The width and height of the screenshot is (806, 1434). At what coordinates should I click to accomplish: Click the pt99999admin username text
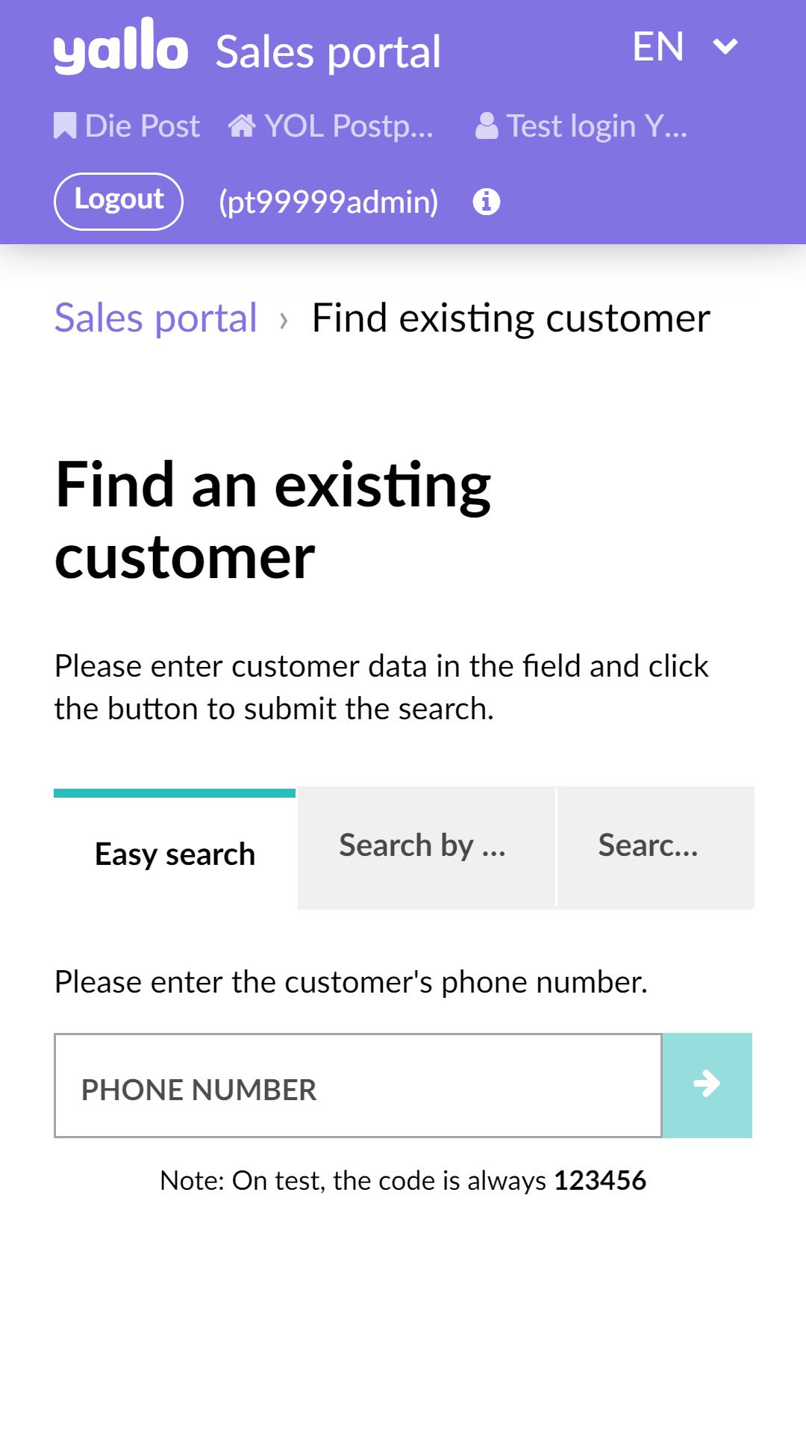click(328, 202)
